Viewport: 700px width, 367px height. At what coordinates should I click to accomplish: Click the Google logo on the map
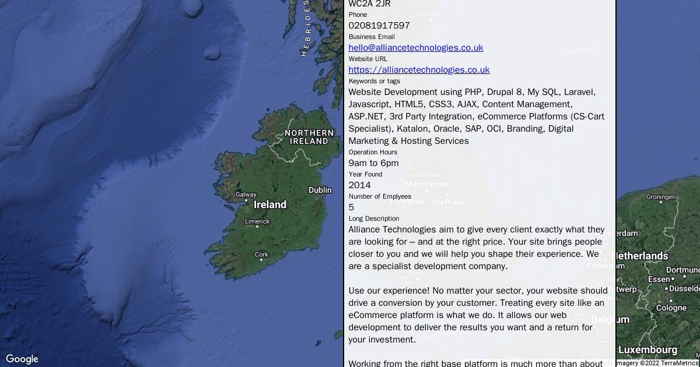[x=22, y=359]
